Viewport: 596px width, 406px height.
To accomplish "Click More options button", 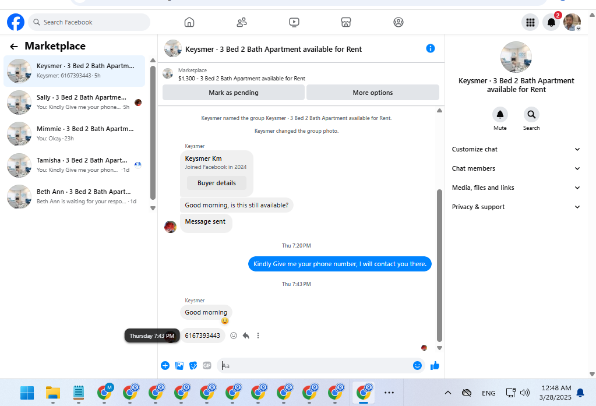I will 372,93.
